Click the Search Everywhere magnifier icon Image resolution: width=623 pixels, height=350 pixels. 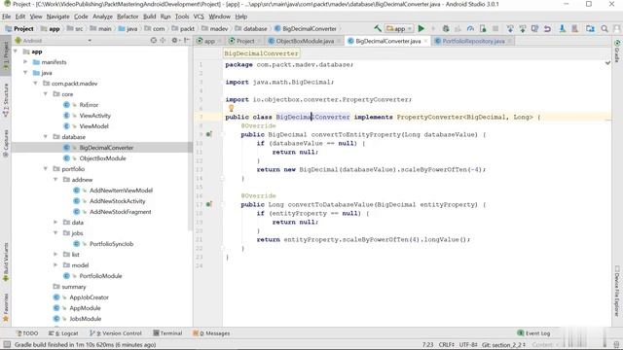click(605, 28)
